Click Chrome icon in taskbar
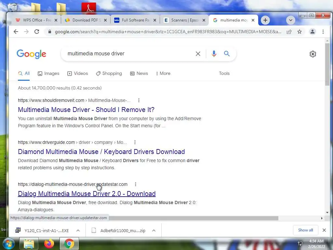Screen dimensions: 333x250 coord(69,243)
